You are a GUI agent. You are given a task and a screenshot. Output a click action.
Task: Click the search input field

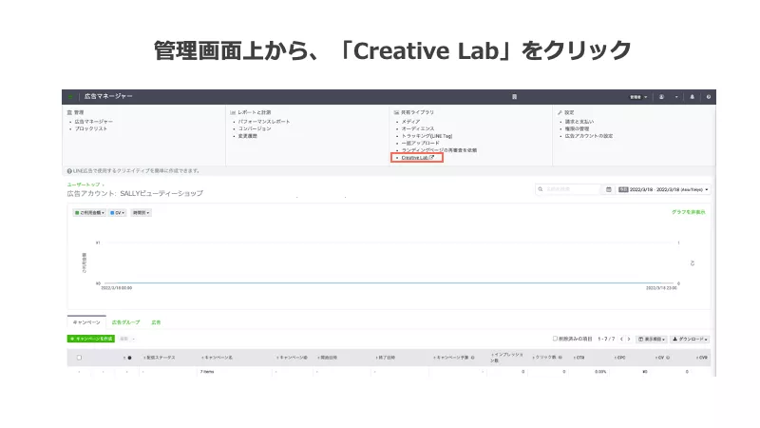click(568, 189)
